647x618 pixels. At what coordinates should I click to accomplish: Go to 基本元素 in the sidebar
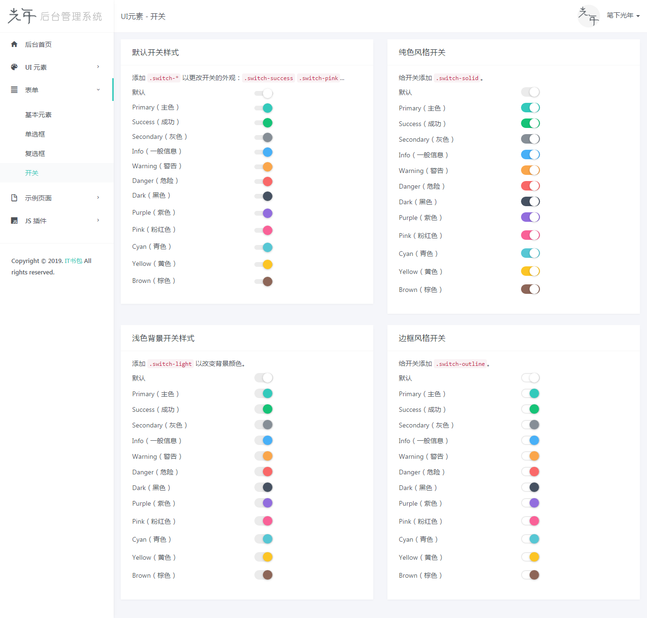click(x=38, y=115)
